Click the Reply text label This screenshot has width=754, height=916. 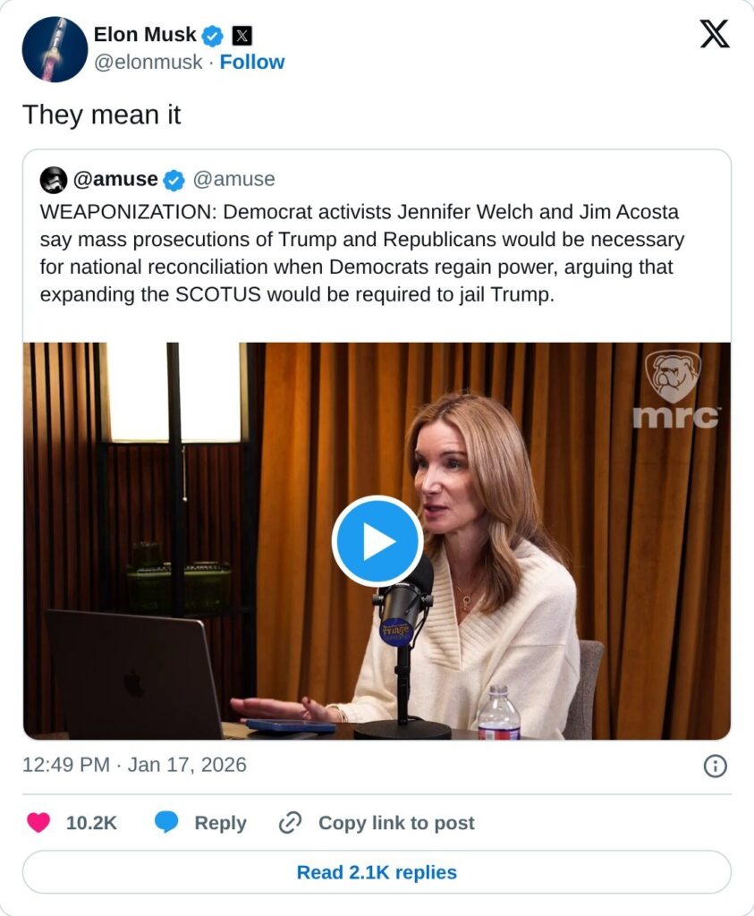pos(220,823)
